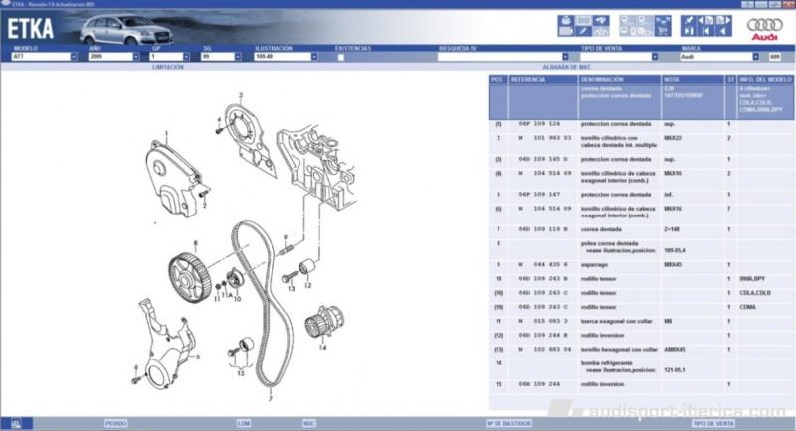
Task: Click the pushpin icon in the navigation group
Action: 690,20
